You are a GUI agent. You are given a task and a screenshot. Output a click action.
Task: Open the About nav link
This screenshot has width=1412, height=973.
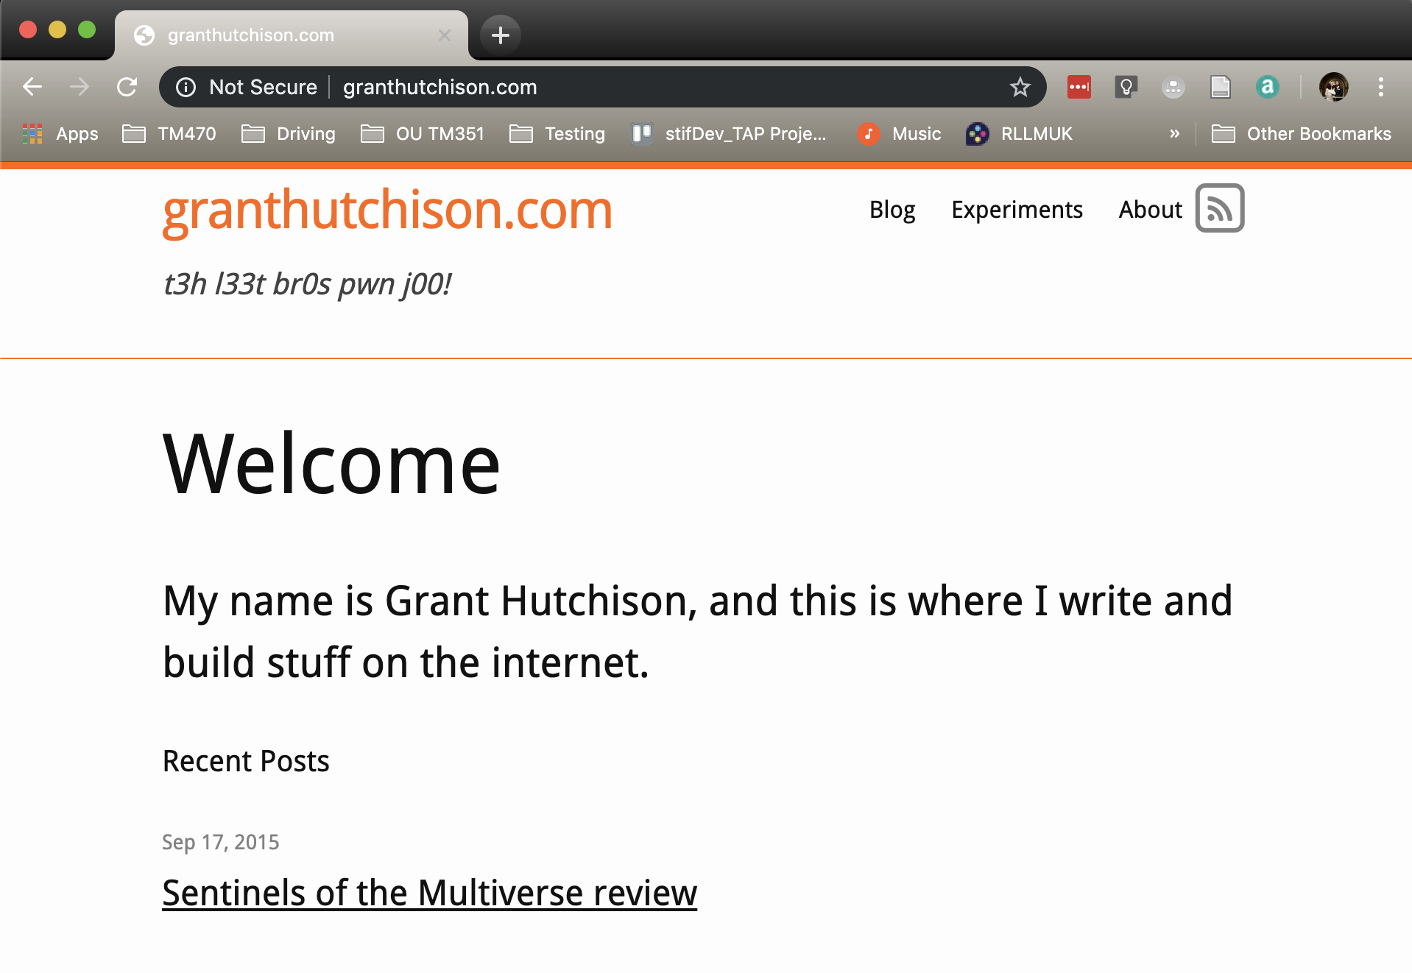coord(1150,210)
